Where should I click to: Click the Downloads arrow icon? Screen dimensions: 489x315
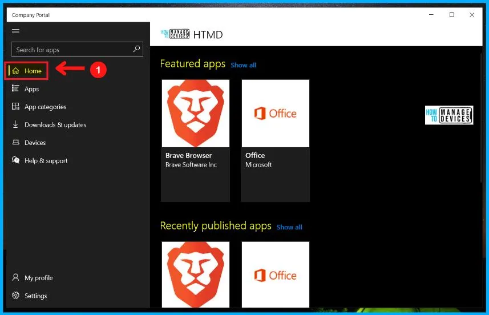click(x=15, y=124)
